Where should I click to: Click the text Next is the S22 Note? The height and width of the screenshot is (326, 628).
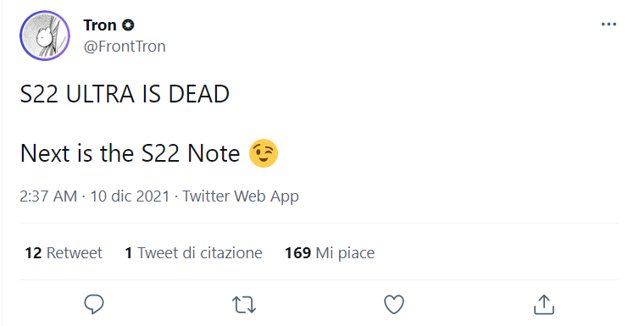[x=130, y=153]
